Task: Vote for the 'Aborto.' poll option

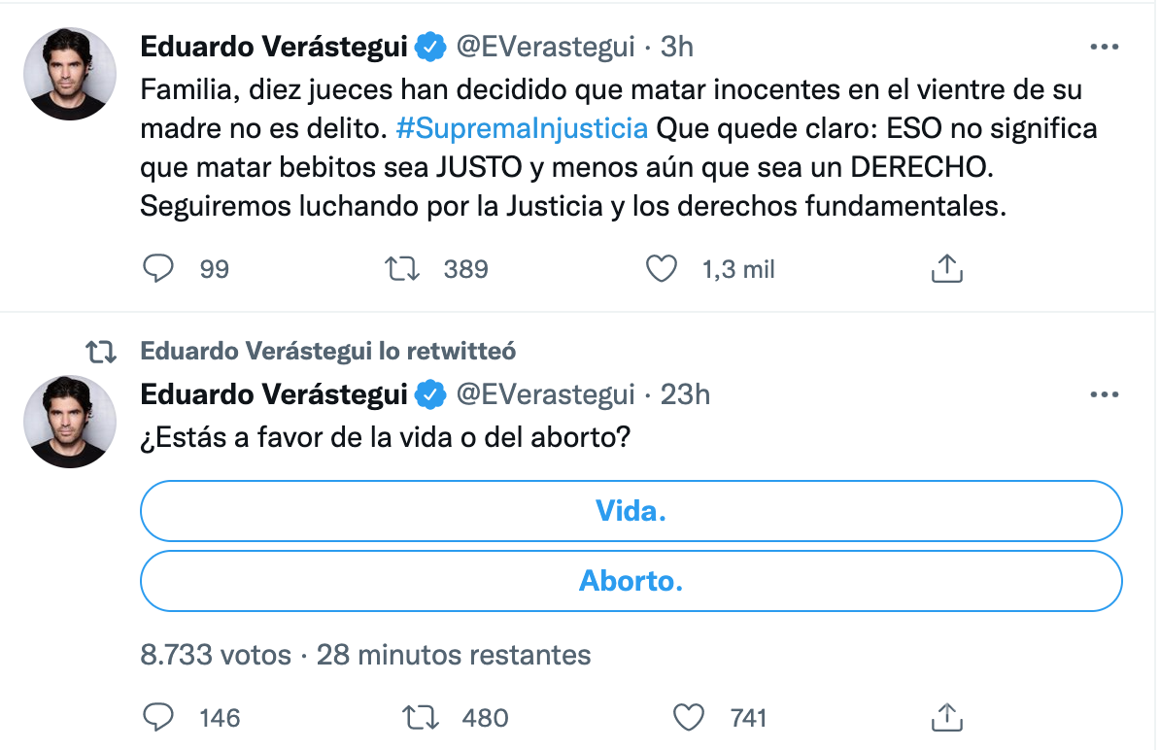Action: click(630, 580)
